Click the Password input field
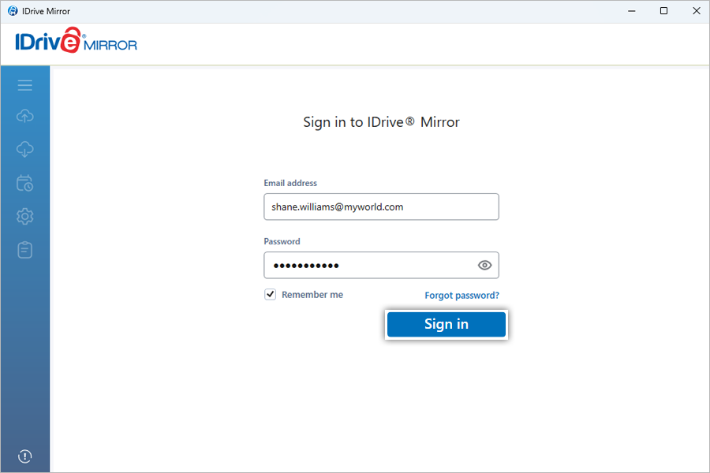 [x=381, y=265]
